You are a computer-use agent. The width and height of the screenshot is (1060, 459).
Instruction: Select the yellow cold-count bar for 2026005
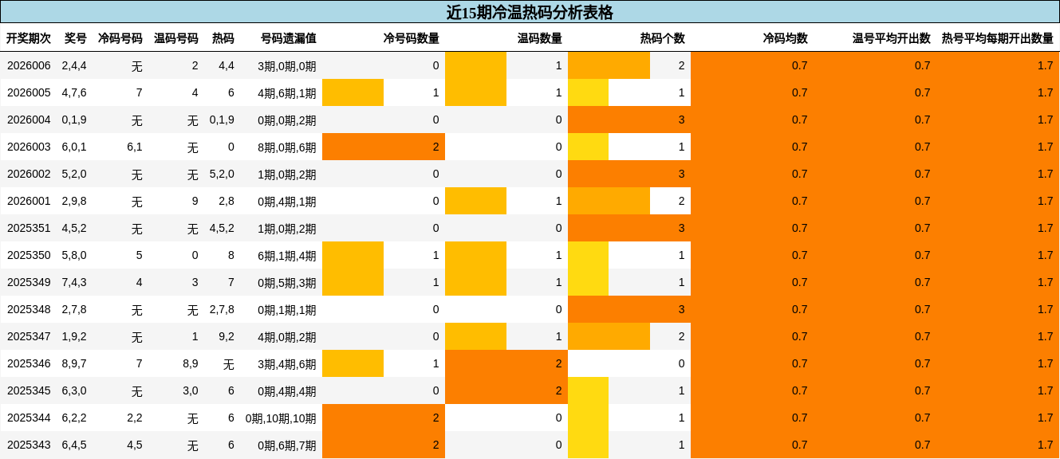[x=353, y=92]
